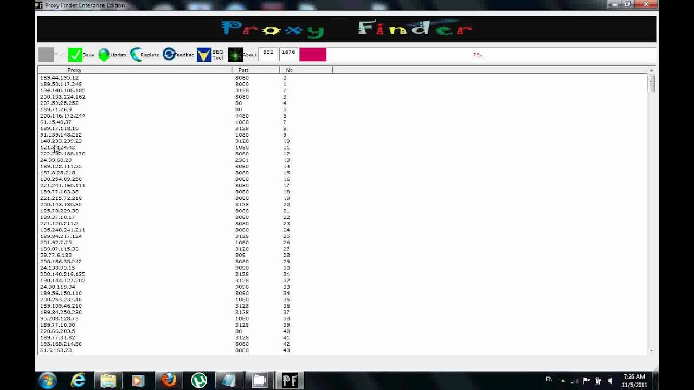
Task: Select proxy row 200.186.35.242
Action: click(x=61, y=262)
